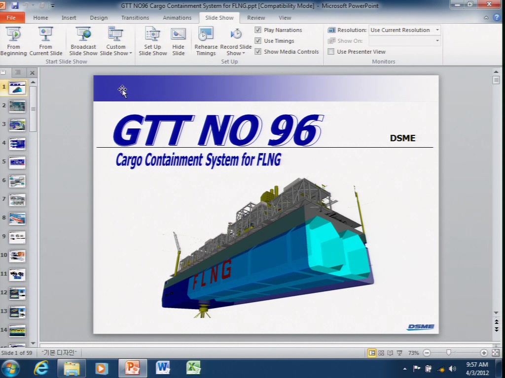Select slide 11 thumbnail

[17, 275]
